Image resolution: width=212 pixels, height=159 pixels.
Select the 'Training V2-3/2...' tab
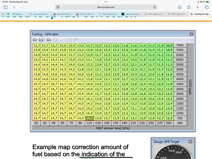click(x=200, y=14)
